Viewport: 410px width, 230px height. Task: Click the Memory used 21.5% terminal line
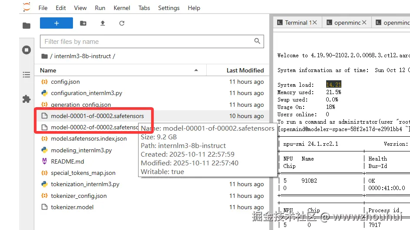pos(309,92)
